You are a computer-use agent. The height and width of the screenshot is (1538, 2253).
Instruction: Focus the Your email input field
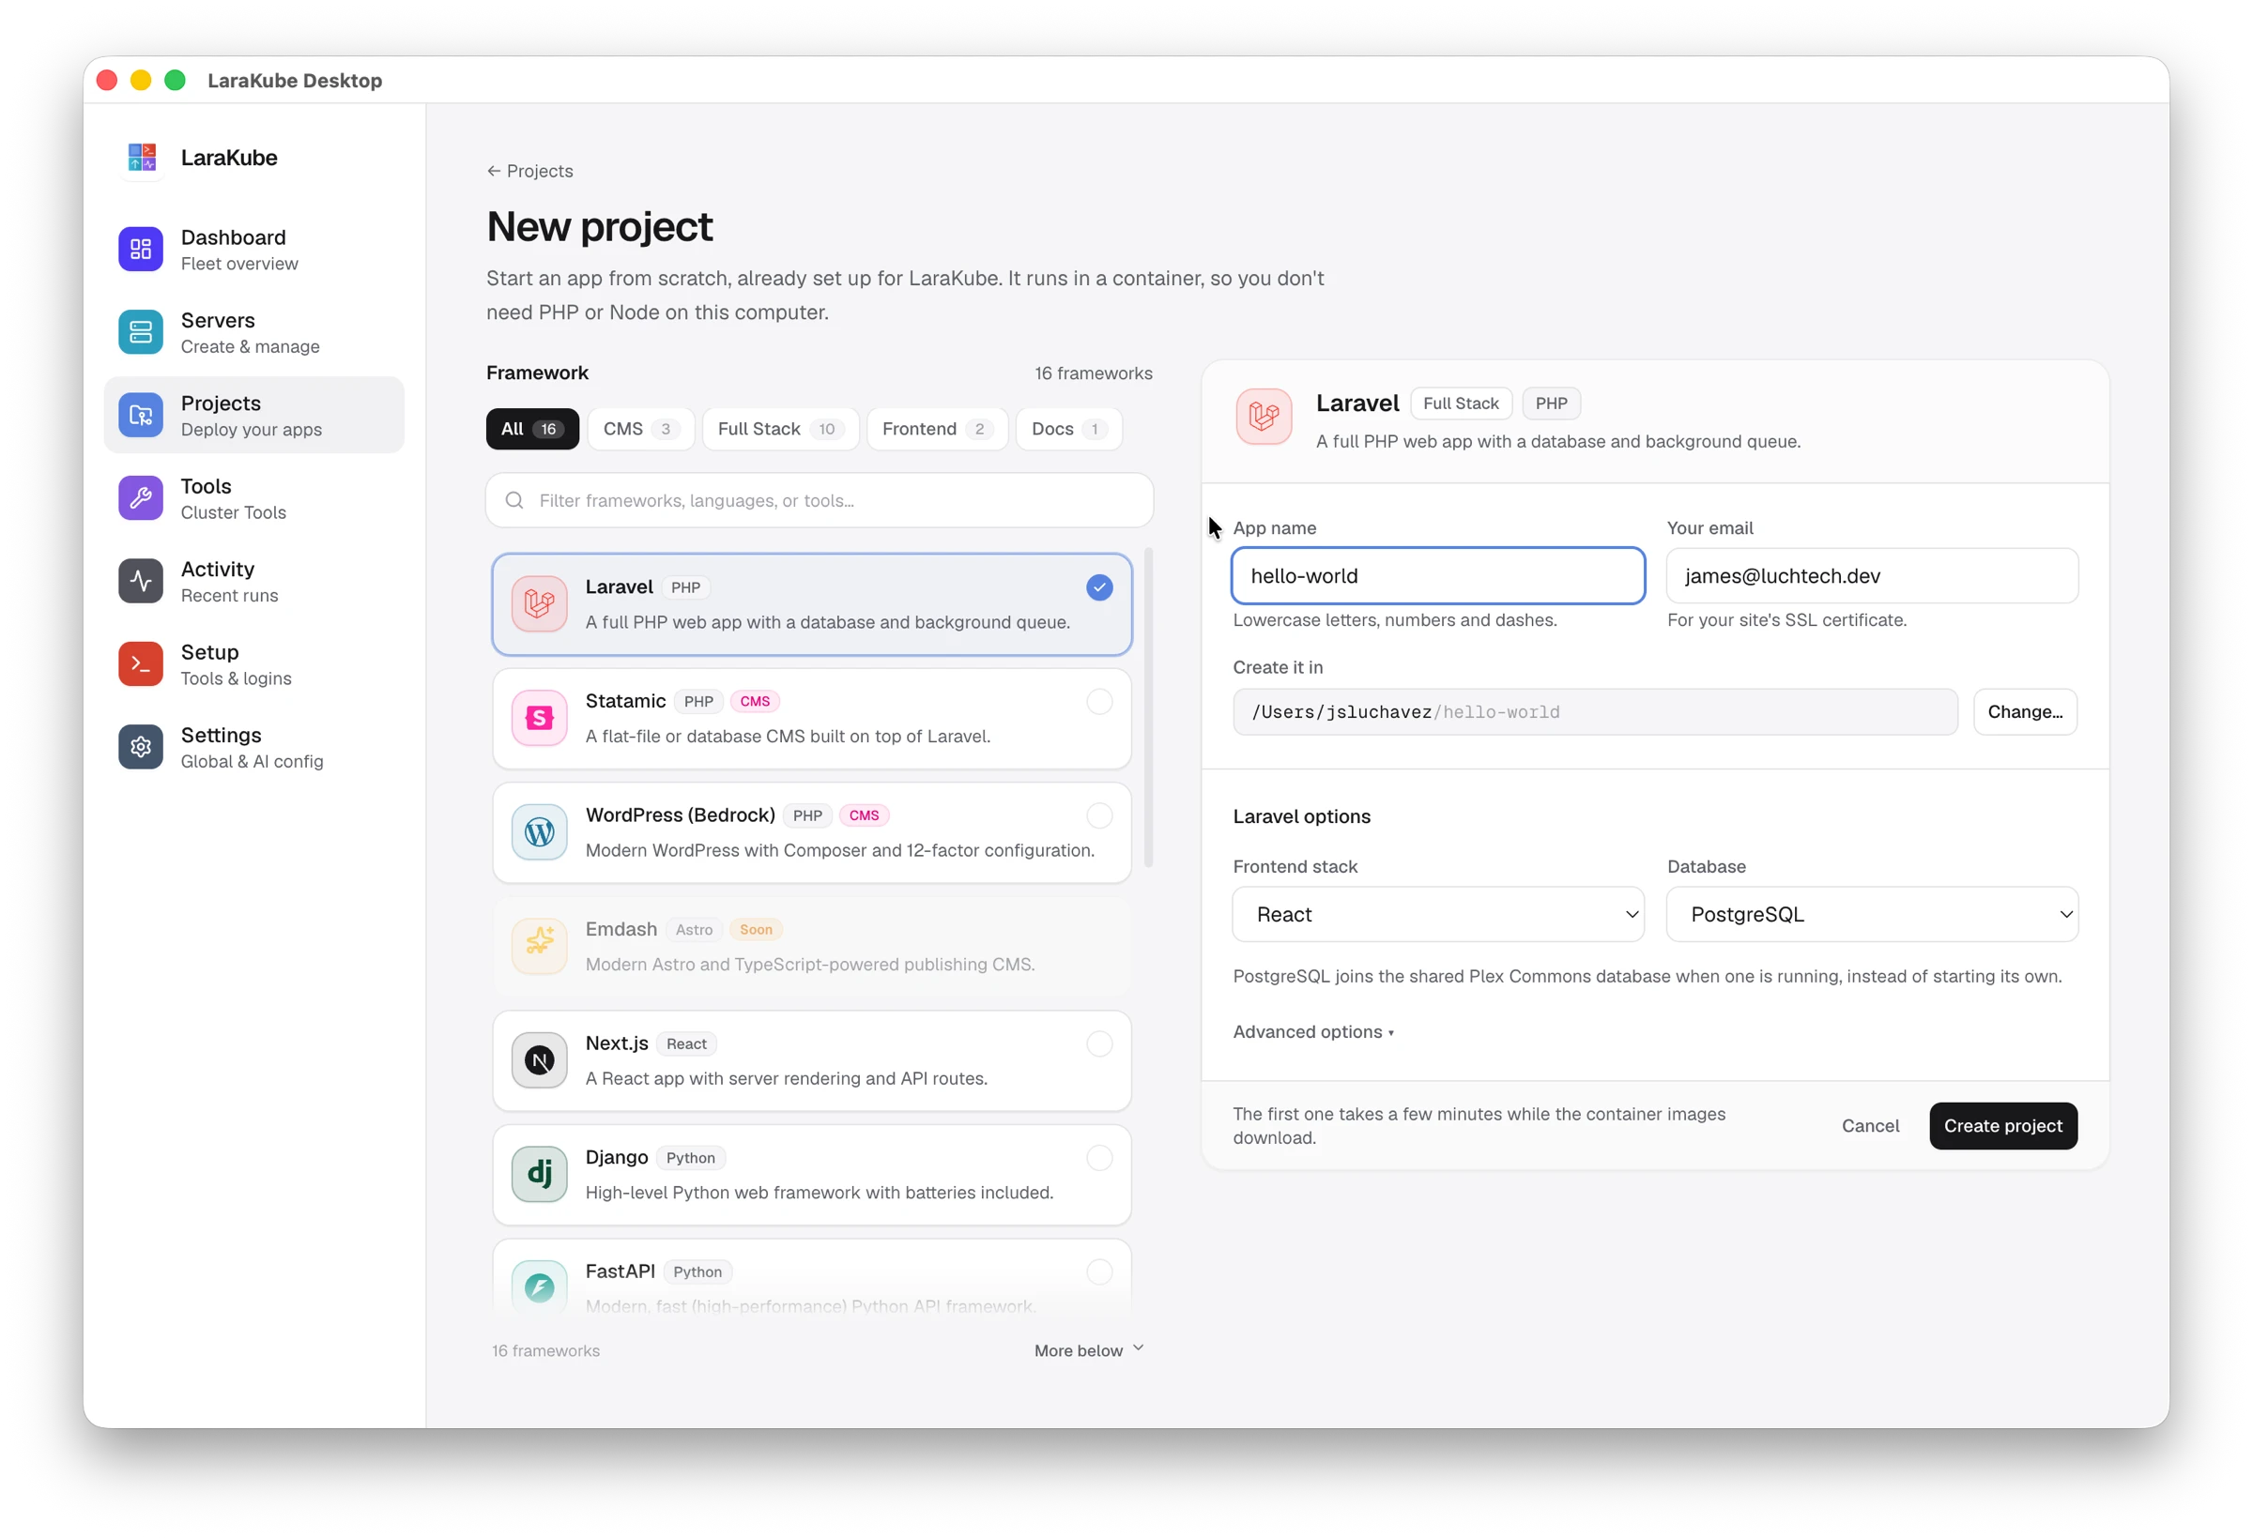[x=1872, y=575]
